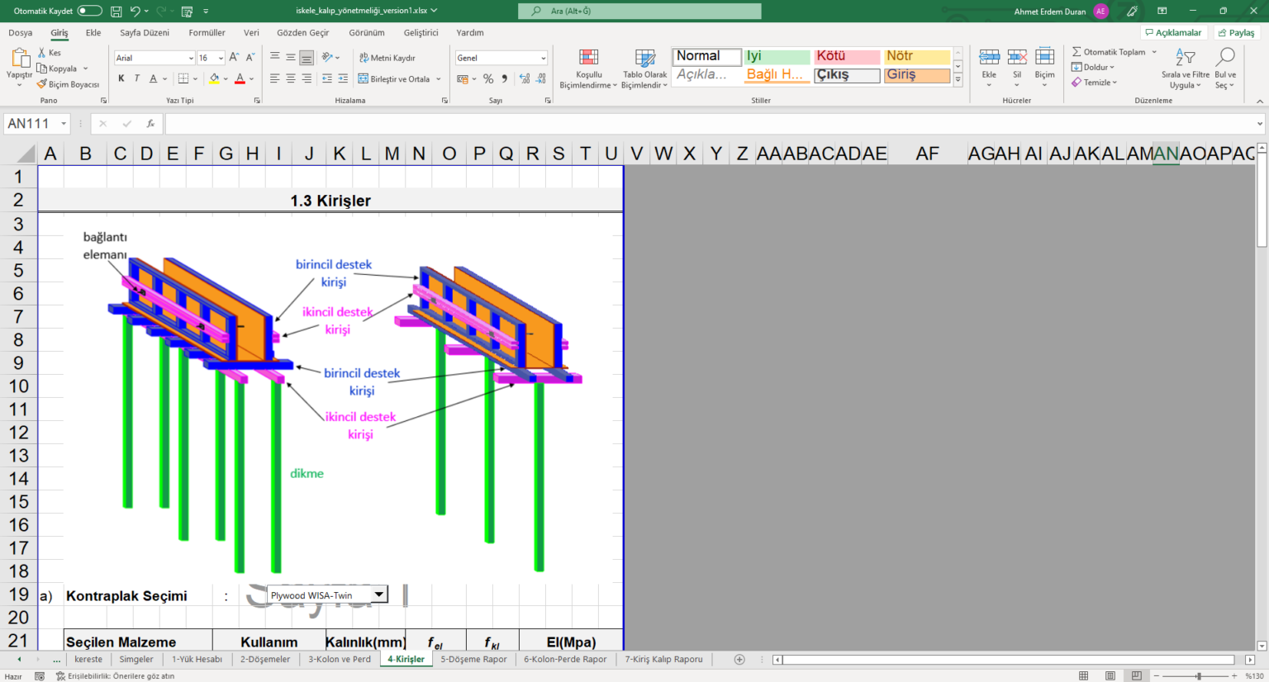Click the new sheet plus icon
The height and width of the screenshot is (682, 1269).
pyautogui.click(x=739, y=660)
